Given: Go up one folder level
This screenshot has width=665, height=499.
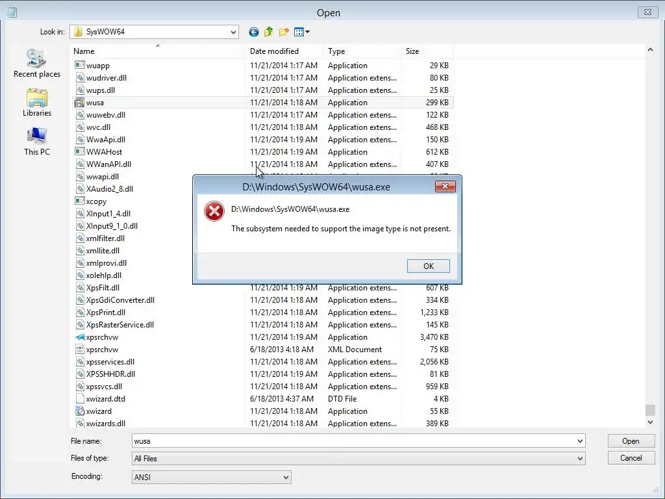Looking at the screenshot, I should point(268,32).
